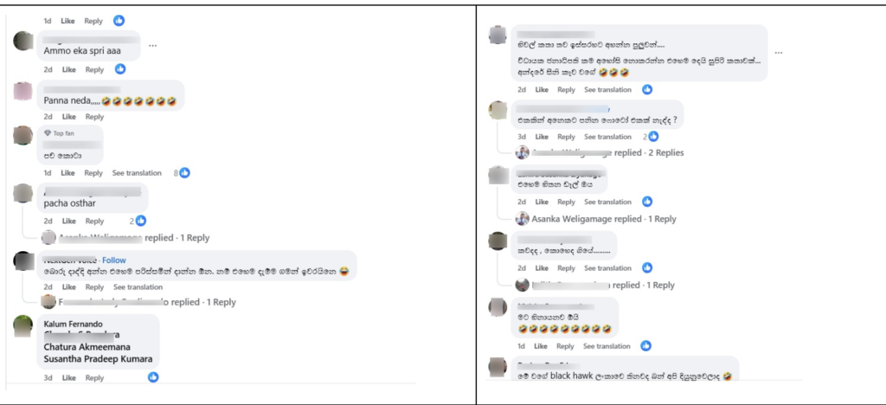Reply to the "Panna neda" comment
Viewport: 886px width, 405px height.
[93, 117]
